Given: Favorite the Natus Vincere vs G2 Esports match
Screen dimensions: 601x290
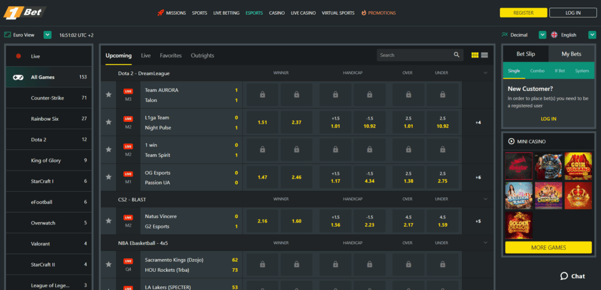Looking at the screenshot, I should 109,221.
